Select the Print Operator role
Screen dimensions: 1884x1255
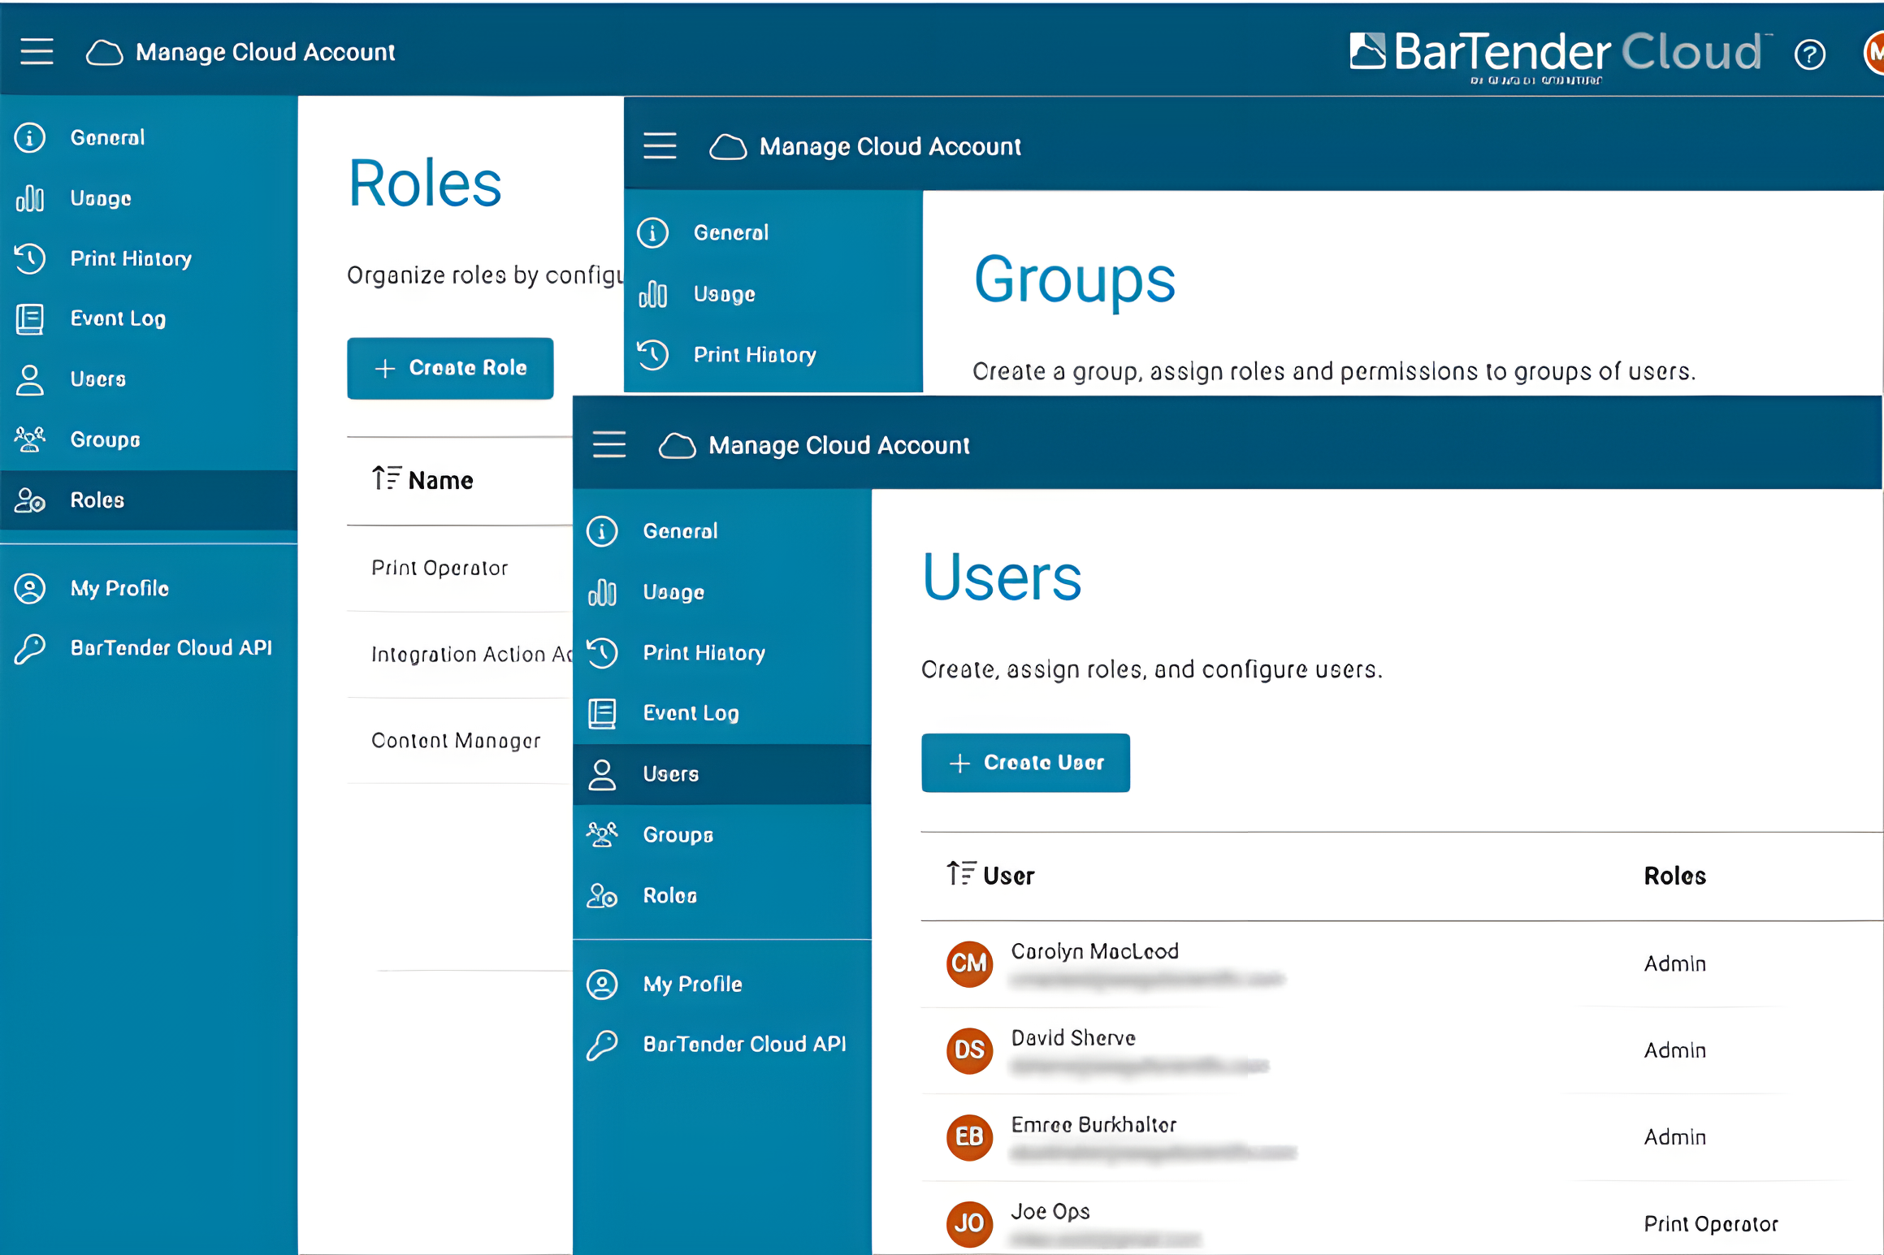click(440, 568)
